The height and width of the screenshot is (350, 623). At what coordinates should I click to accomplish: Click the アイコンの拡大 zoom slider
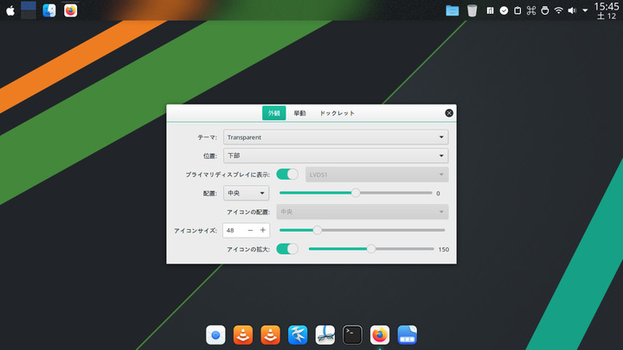pyautogui.click(x=371, y=249)
